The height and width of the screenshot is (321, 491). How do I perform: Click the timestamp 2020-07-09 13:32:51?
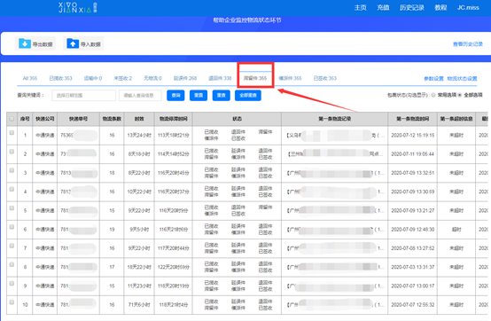[413, 173]
